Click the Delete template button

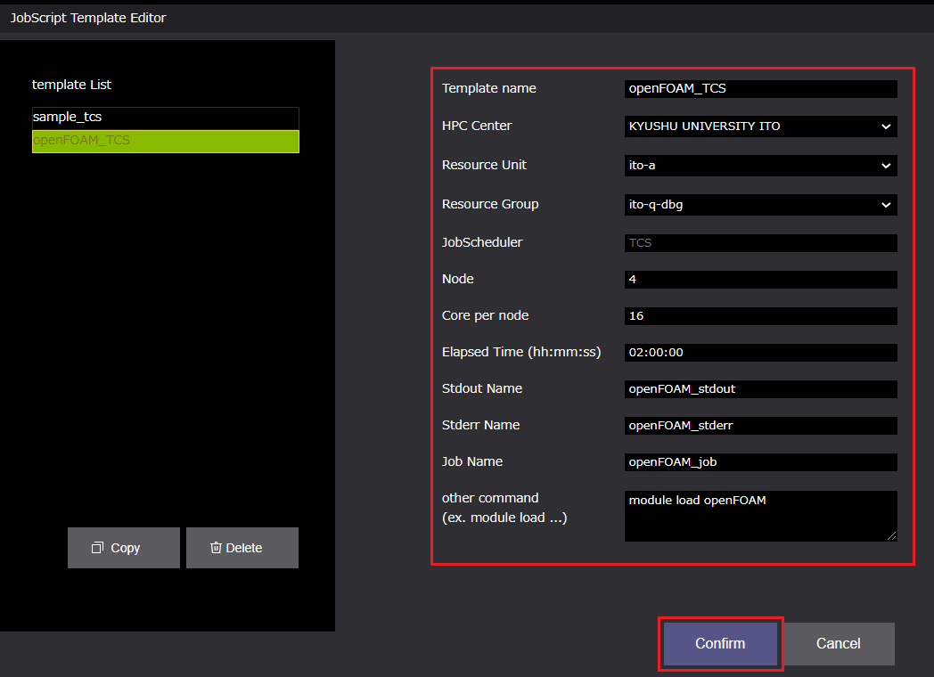click(242, 548)
